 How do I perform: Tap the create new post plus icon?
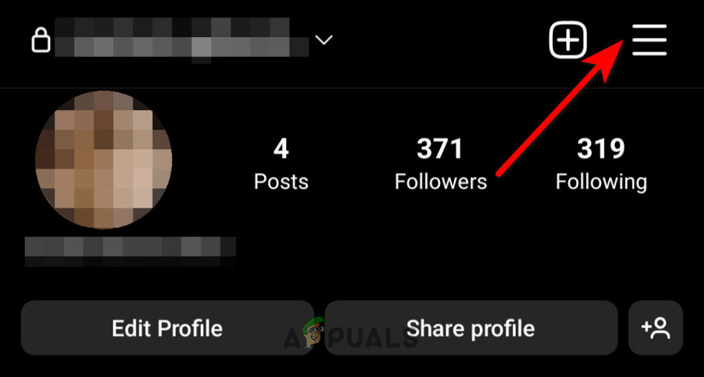point(568,41)
